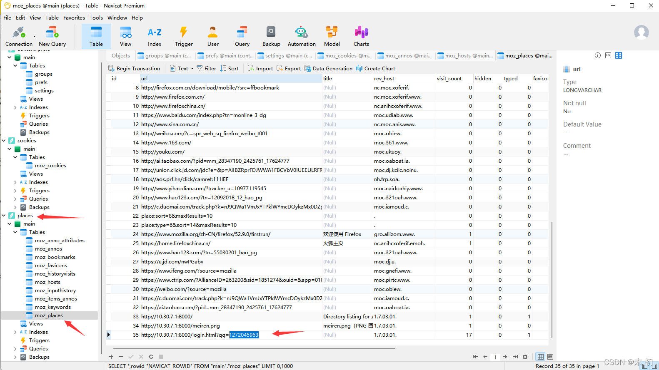Show the information pane icon
The image size is (659, 370).
[598, 55]
